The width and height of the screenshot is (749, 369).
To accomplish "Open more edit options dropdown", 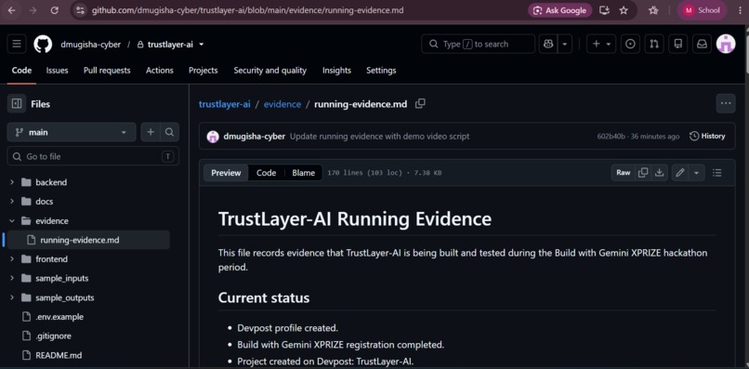I will point(696,173).
